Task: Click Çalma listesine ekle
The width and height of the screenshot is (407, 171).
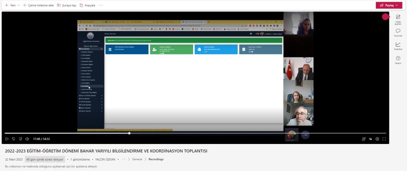Action: (38, 5)
